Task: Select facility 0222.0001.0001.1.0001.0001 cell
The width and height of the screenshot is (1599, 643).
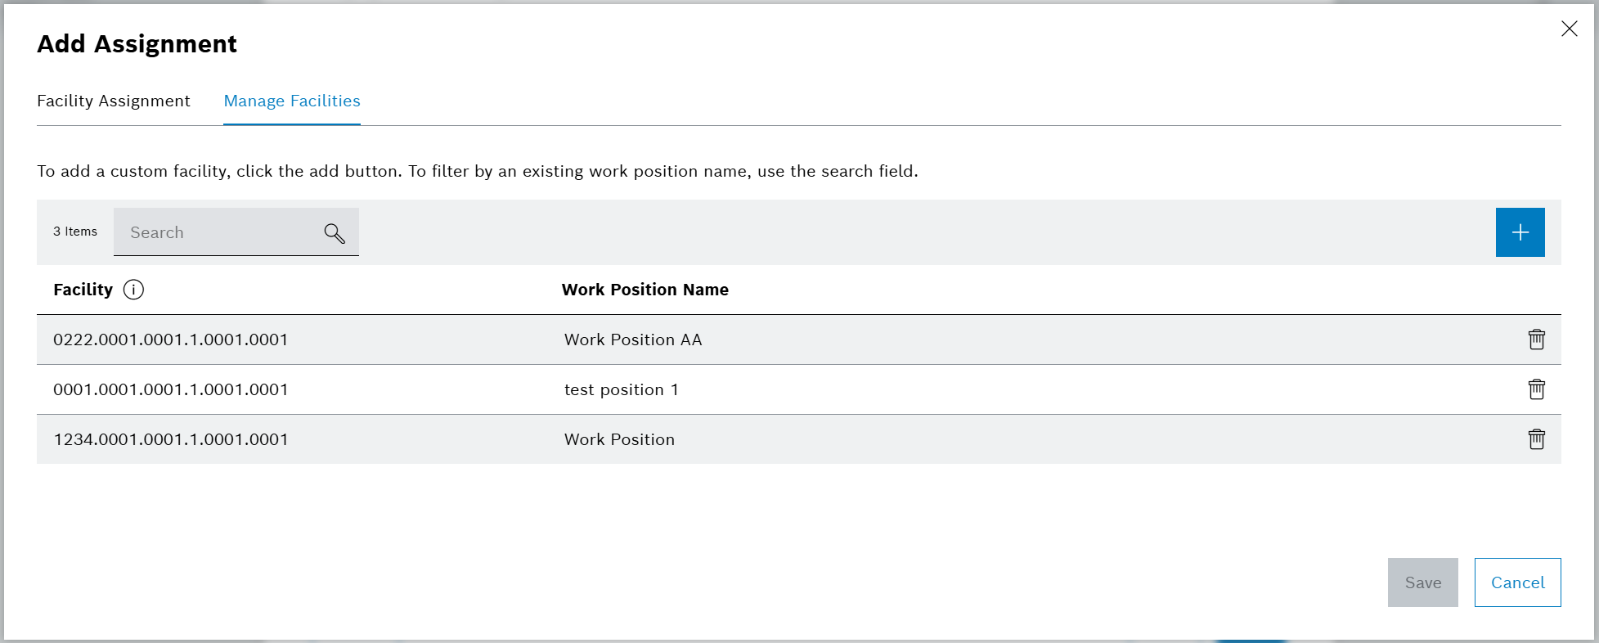Action: pyautogui.click(x=171, y=339)
